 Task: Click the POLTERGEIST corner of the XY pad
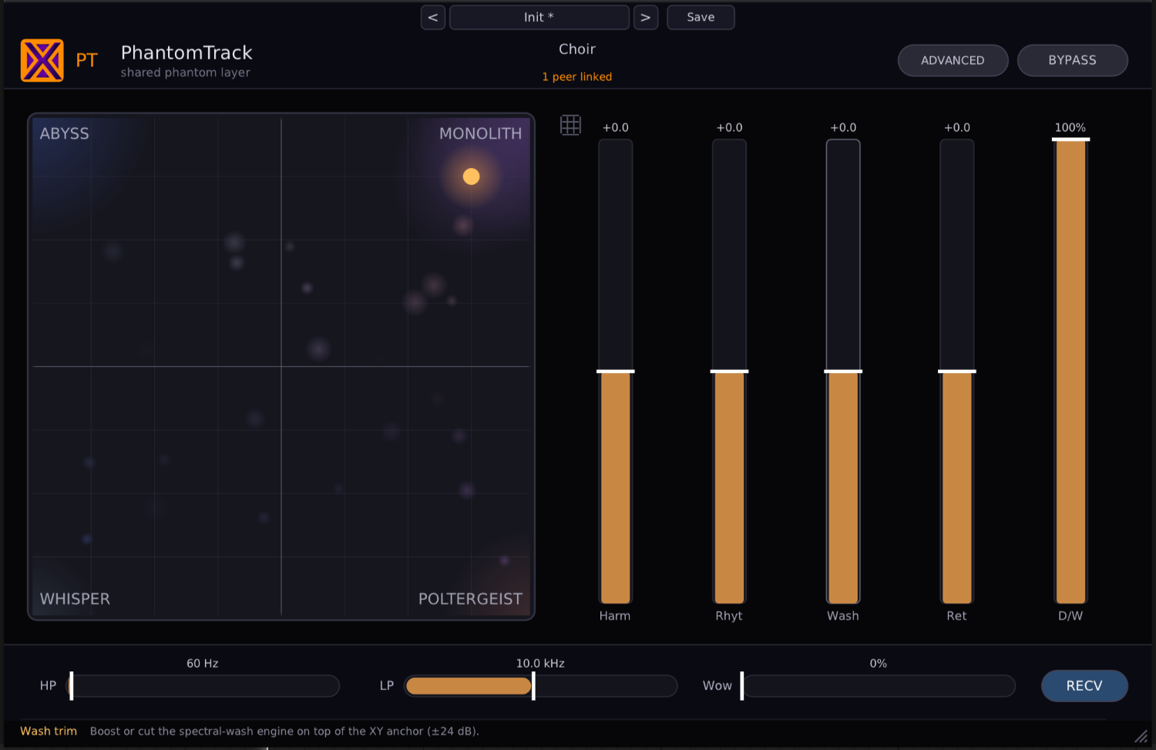[470, 599]
